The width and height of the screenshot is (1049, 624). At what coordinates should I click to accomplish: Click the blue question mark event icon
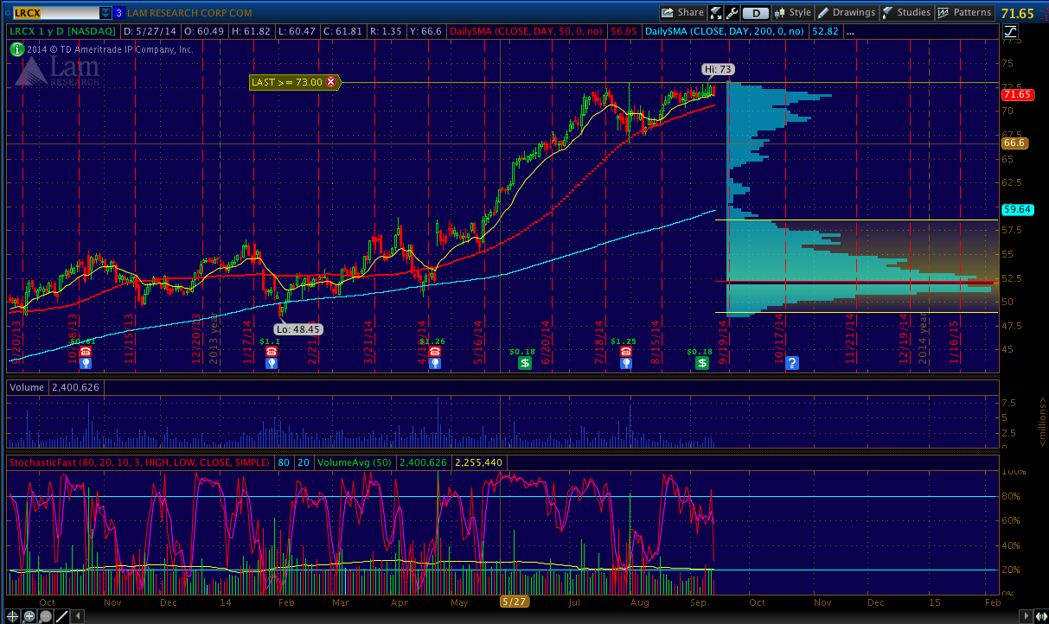(791, 363)
